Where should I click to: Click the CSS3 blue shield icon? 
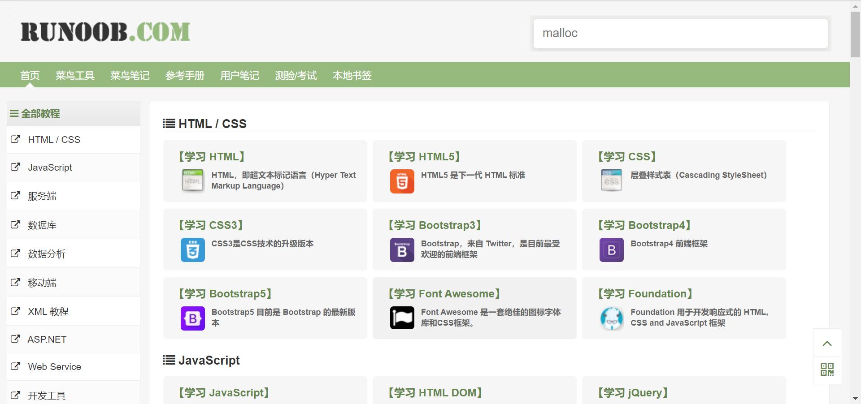tap(192, 250)
